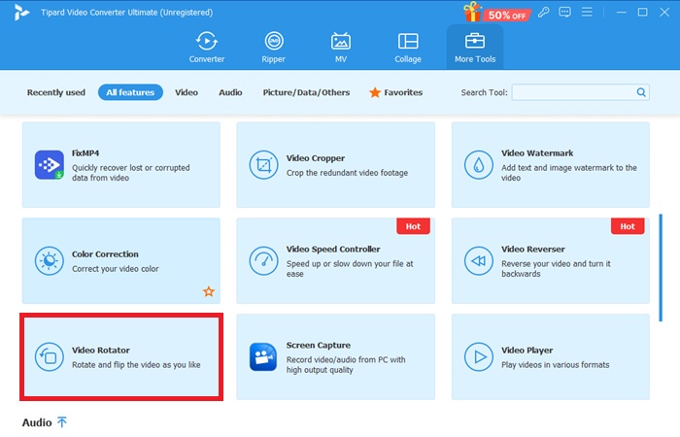Show Recently used tools
This screenshot has height=437, width=680.
coord(56,92)
